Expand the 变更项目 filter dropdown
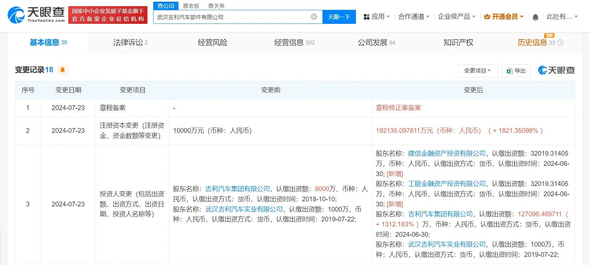This screenshot has width=589, height=265. (x=477, y=71)
